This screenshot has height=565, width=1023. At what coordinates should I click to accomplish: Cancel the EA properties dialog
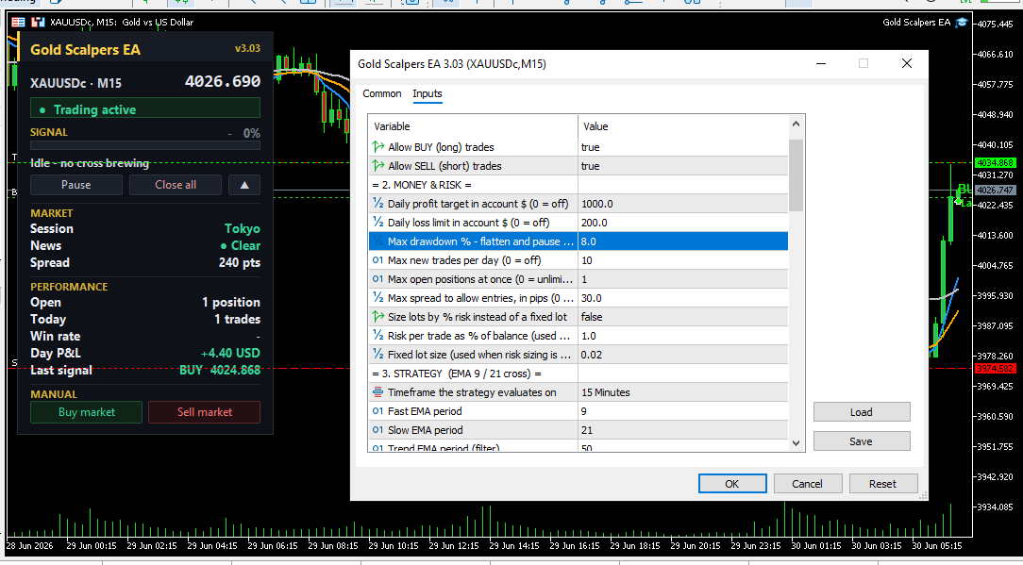click(x=807, y=484)
